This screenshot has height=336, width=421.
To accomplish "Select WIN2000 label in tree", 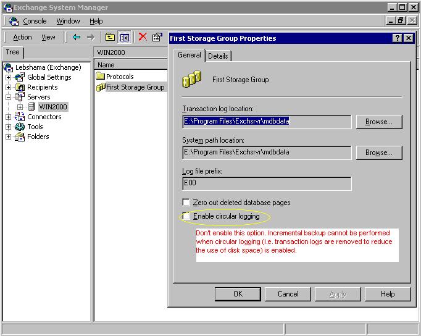I will (x=53, y=107).
